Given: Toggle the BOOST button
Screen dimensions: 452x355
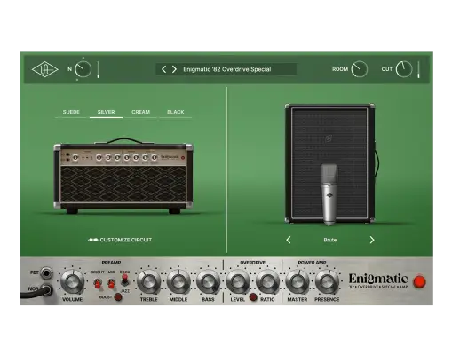Looking at the screenshot, I should coord(118,296).
